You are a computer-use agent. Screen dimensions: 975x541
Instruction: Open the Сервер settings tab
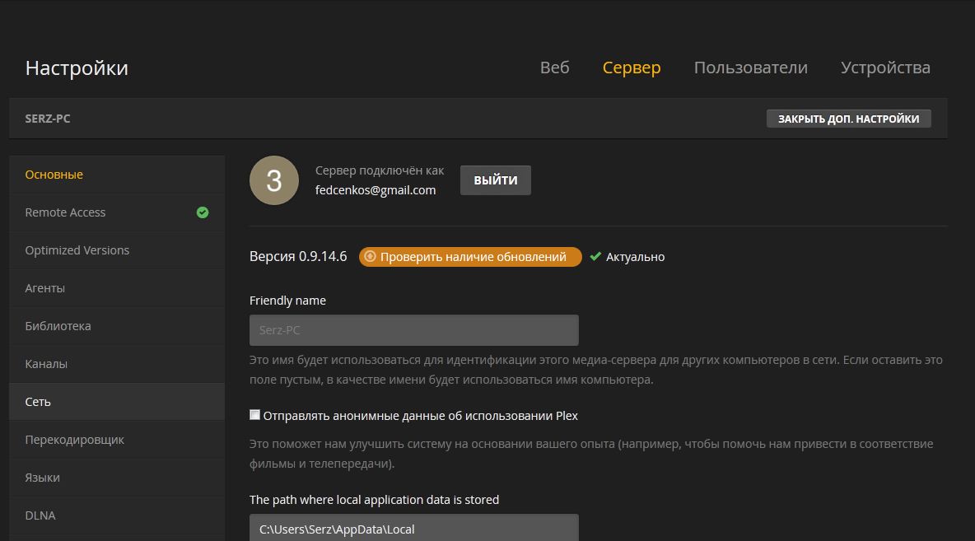[632, 68]
